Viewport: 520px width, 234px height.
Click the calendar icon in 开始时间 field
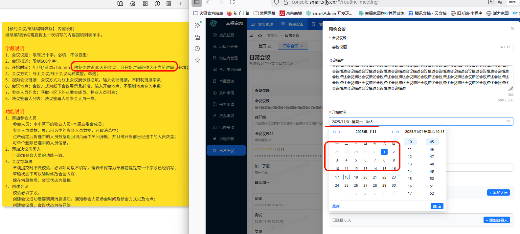508,122
